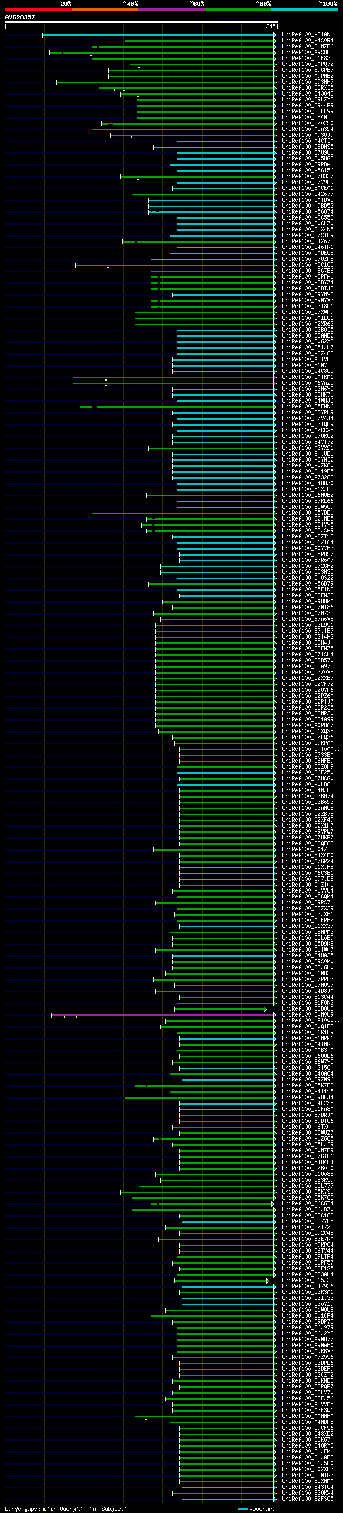Viewport: 343px width, 1513px height.
Task: Select UniRef100_A4CTI0 label
Action: pos(308,141)
